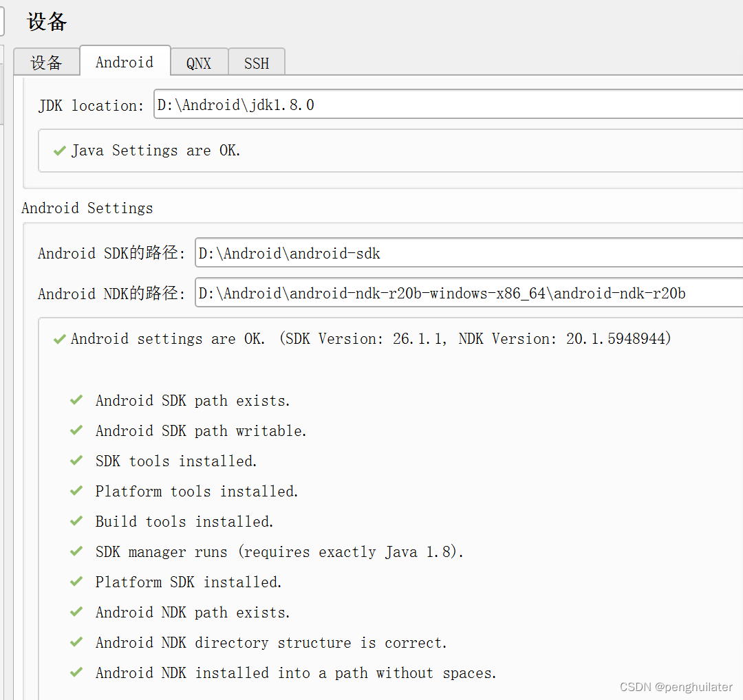Click the SDK manager runs checkmark

pyautogui.click(x=76, y=551)
